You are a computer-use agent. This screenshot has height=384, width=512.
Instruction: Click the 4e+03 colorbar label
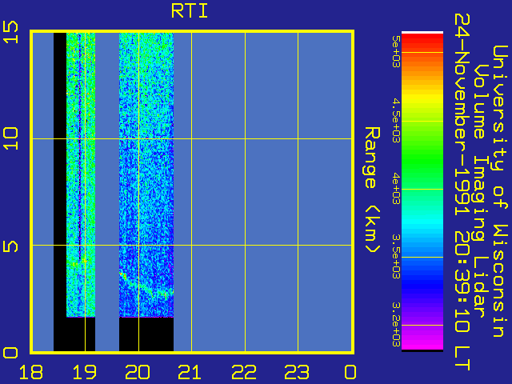point(396,189)
